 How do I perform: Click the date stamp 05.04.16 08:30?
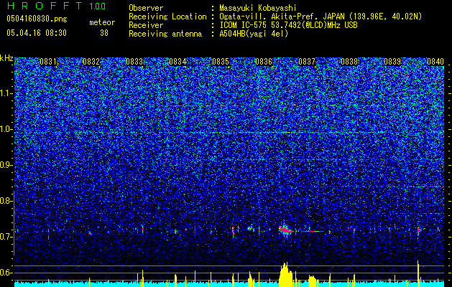click(x=37, y=33)
